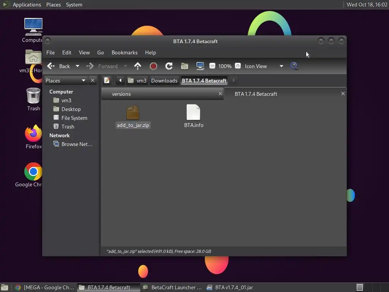
Task: Zoom out with the minus icon
Action: [x=212, y=66]
